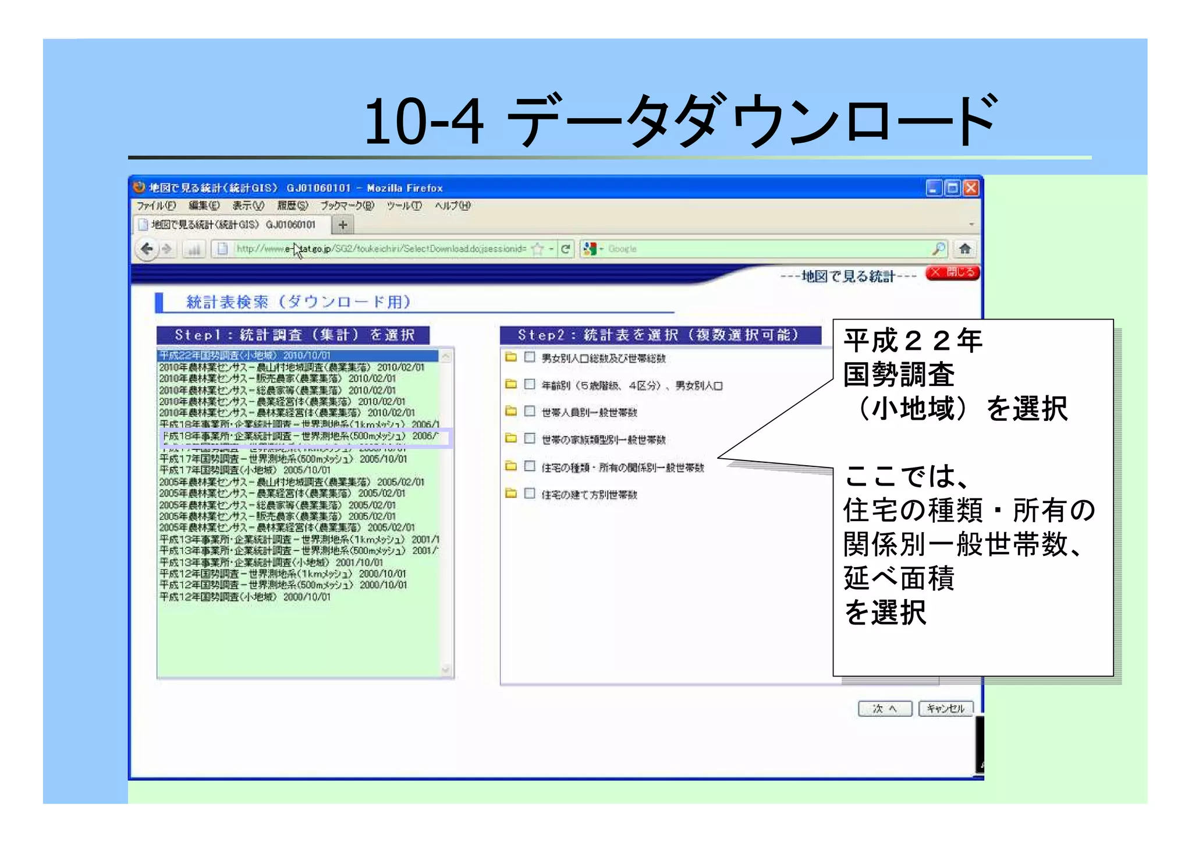Screen dimensions: 1192x843
Task: Click the bookmark star icon in URL bar
Action: pyautogui.click(x=538, y=249)
